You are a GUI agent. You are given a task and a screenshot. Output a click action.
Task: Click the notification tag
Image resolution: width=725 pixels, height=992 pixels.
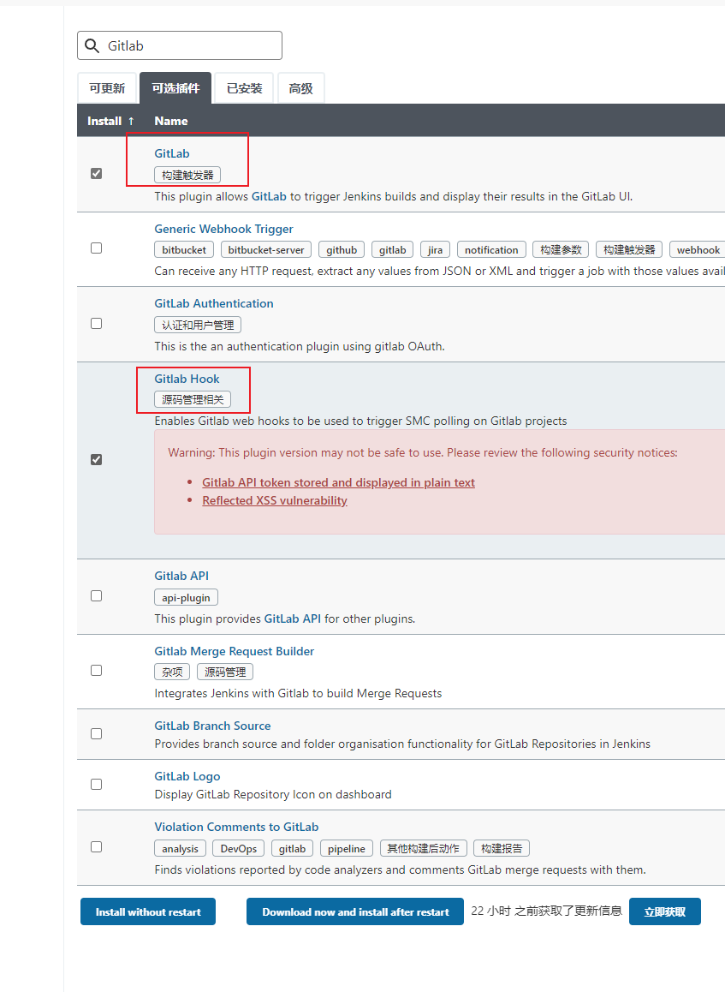[491, 250]
